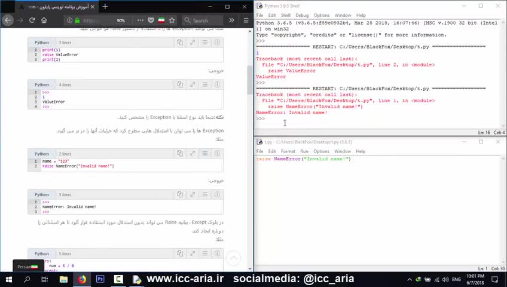Click the scroll-to-top arrow button on webpage

[x=233, y=258]
